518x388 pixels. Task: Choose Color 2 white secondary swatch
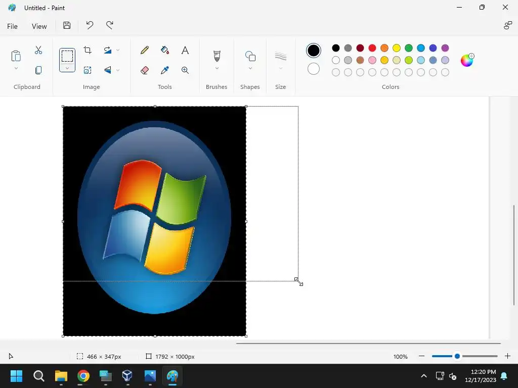314,69
